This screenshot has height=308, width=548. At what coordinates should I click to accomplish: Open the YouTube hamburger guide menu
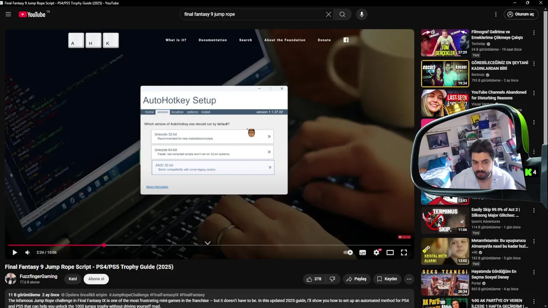pos(8,14)
